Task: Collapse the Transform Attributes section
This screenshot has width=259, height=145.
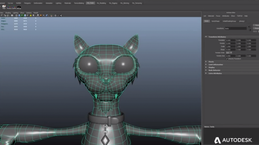Action: [206, 37]
